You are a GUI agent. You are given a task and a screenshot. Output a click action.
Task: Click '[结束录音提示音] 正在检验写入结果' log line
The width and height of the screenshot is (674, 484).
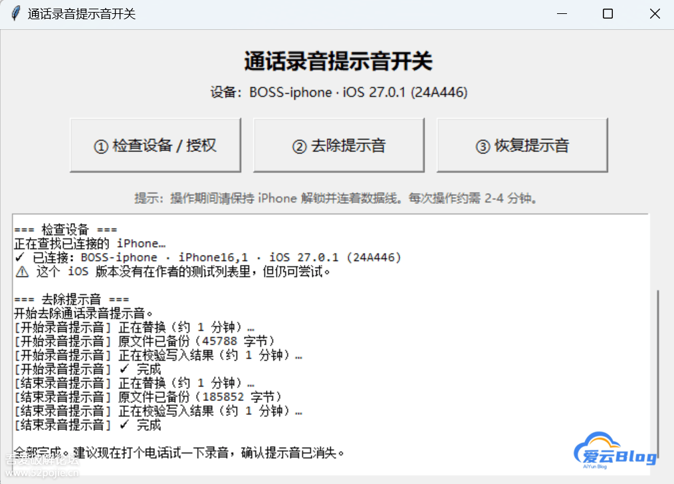[x=158, y=411]
